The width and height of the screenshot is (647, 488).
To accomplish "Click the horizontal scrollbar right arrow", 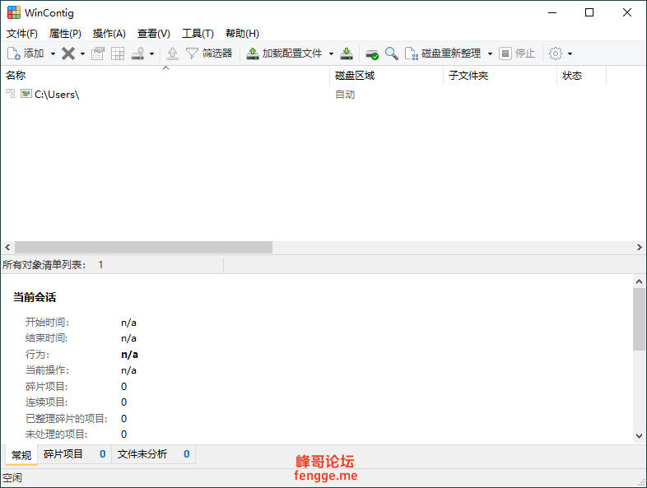I will 639,248.
